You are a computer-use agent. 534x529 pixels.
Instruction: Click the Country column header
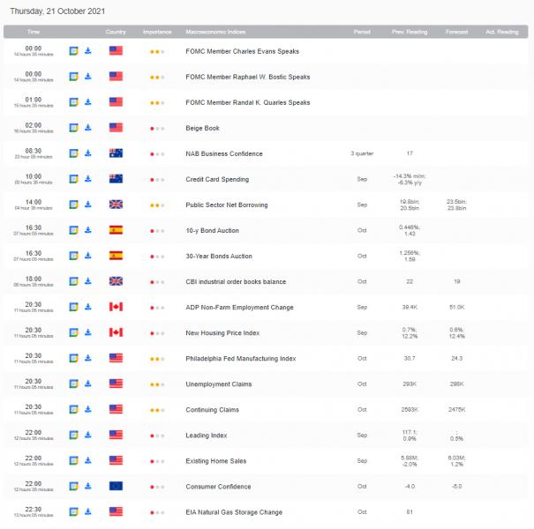[116, 32]
